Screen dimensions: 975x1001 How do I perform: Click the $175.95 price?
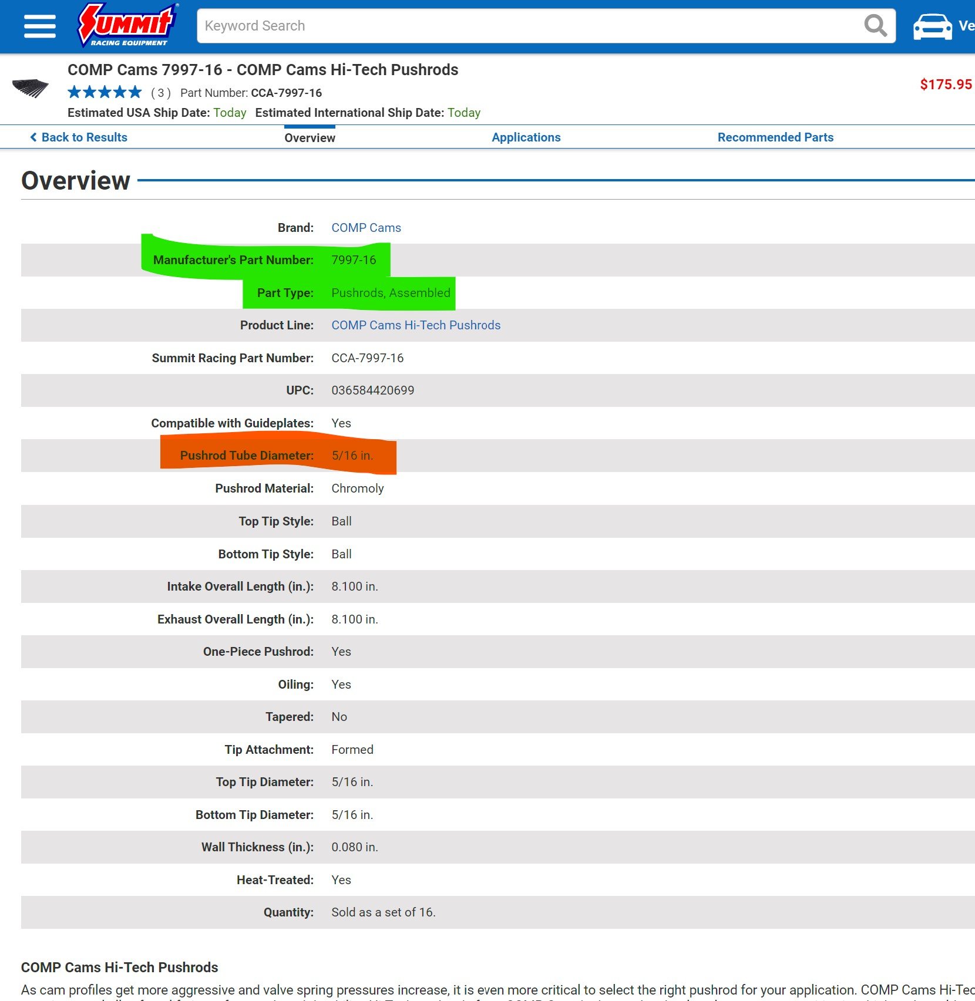pyautogui.click(x=946, y=85)
